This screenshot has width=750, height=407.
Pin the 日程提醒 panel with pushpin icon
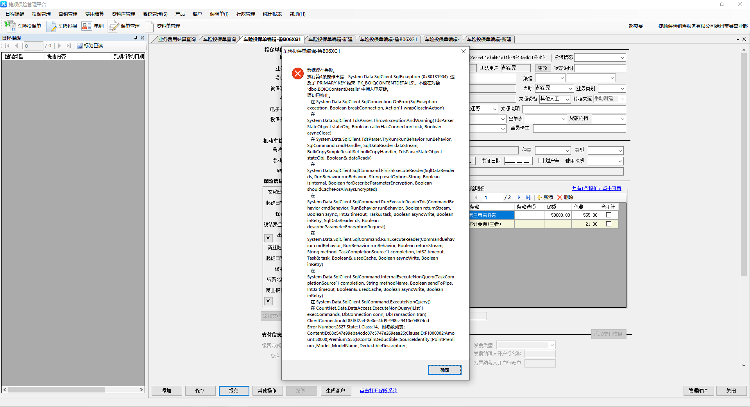pyautogui.click(x=136, y=38)
